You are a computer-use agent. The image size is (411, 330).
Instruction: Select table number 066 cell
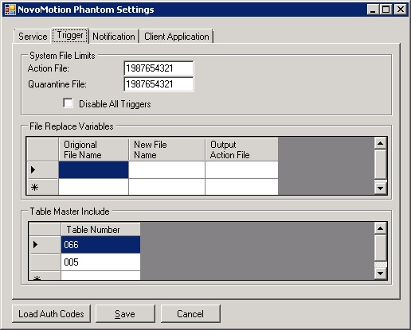(100, 245)
